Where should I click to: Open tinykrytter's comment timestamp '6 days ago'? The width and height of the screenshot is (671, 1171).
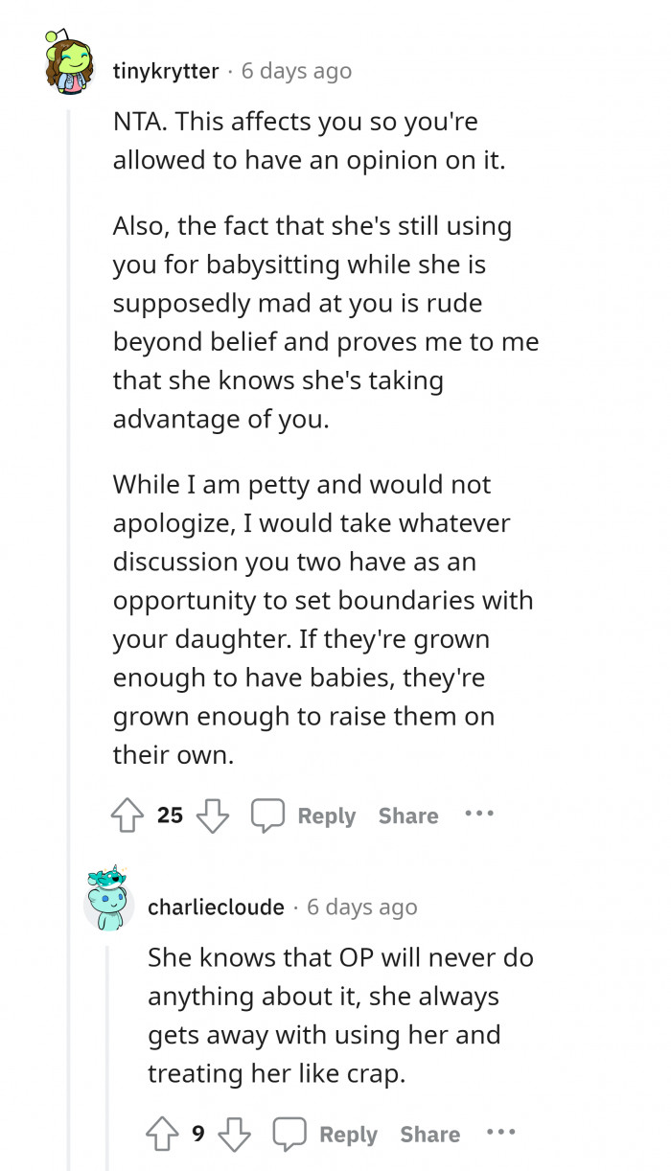pos(296,71)
